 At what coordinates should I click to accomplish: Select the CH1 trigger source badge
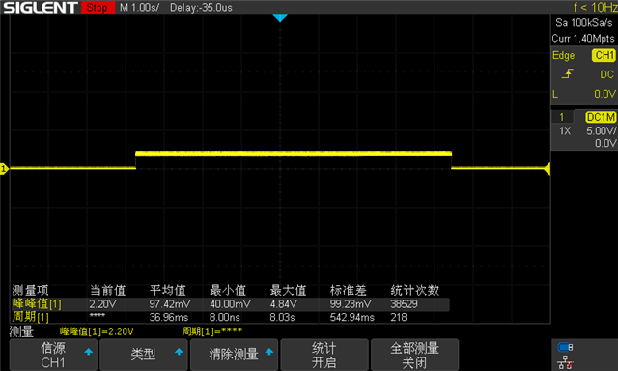pos(604,55)
